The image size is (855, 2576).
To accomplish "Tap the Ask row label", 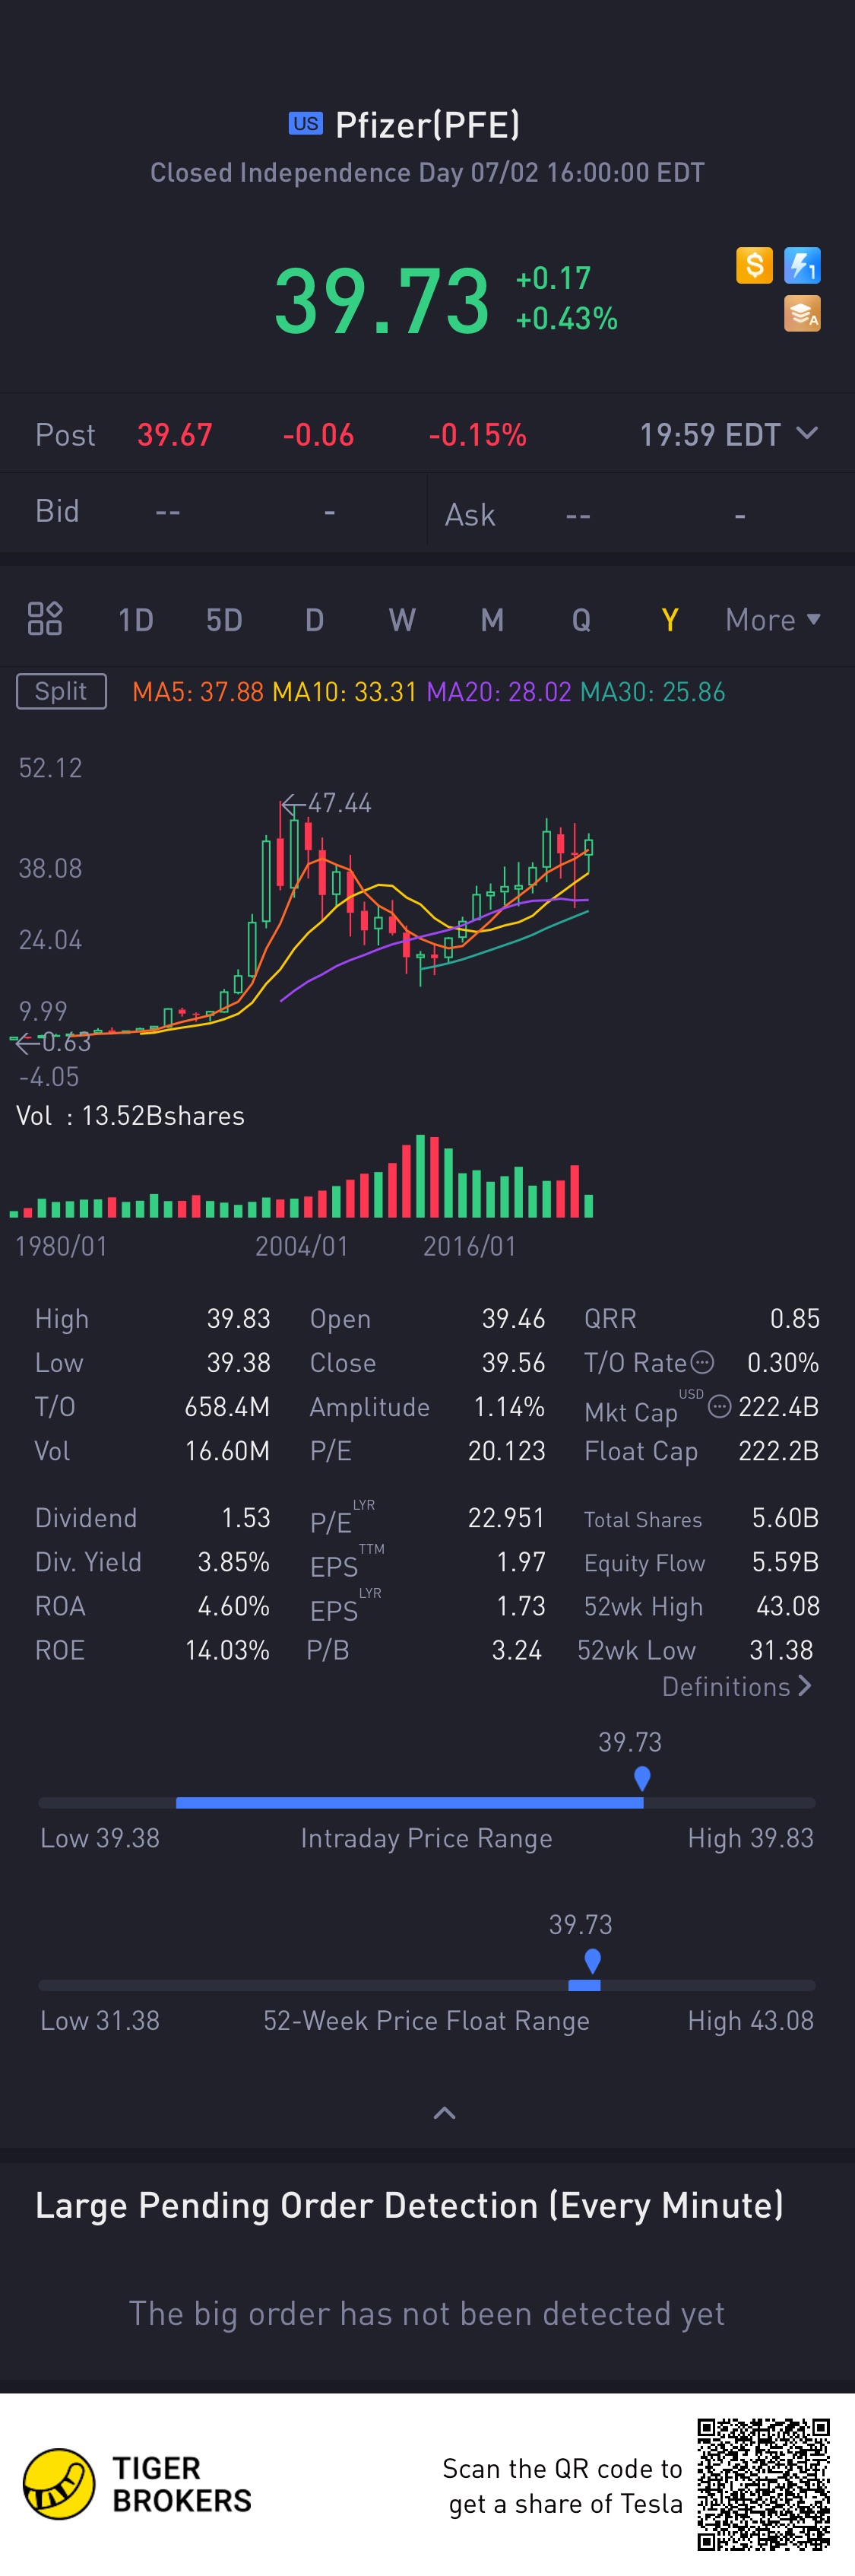I will click(470, 514).
